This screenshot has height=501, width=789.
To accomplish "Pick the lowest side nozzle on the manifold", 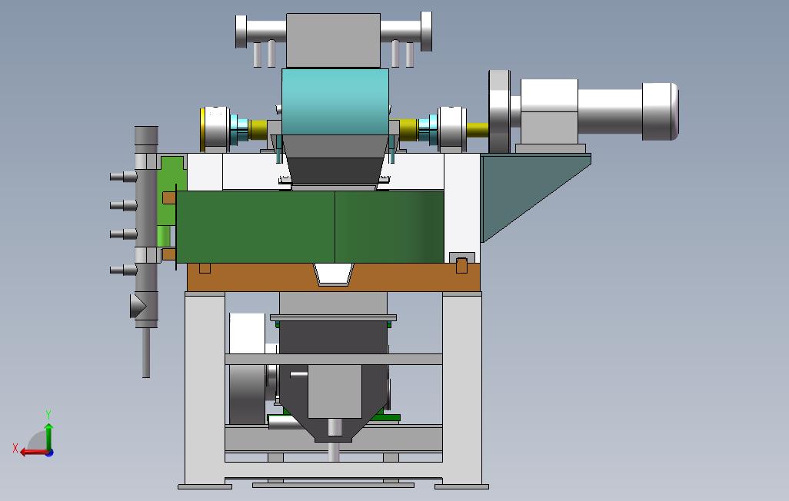I will [x=123, y=270].
